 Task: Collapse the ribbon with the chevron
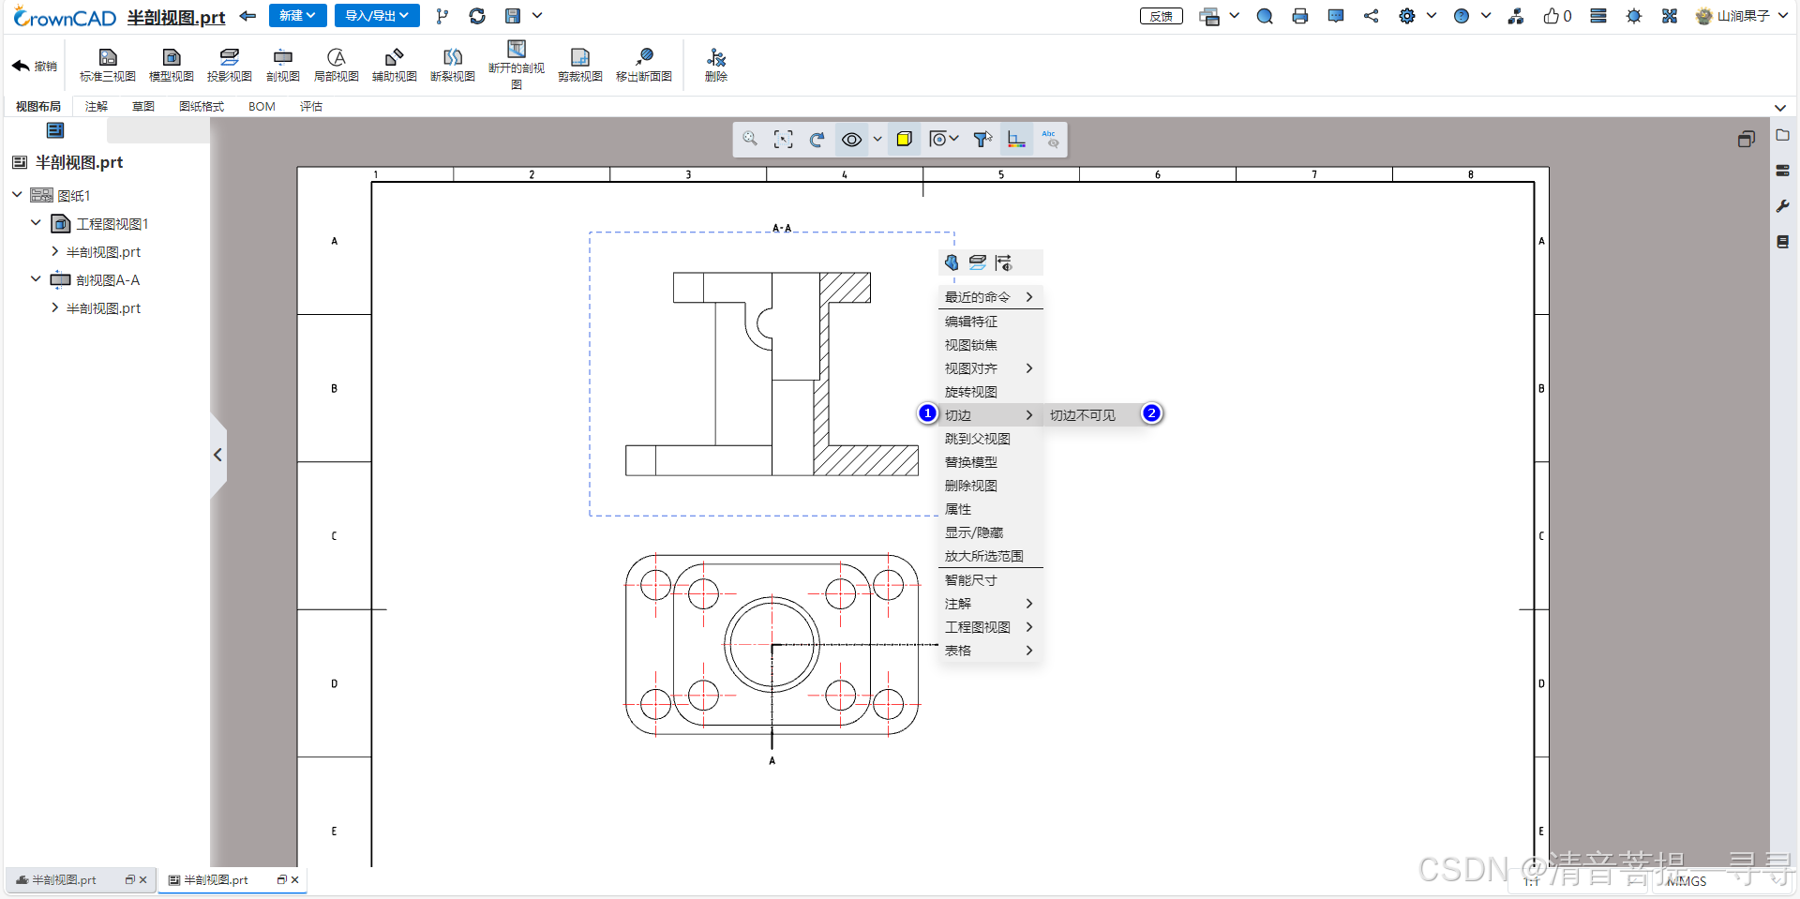[x=1780, y=108]
